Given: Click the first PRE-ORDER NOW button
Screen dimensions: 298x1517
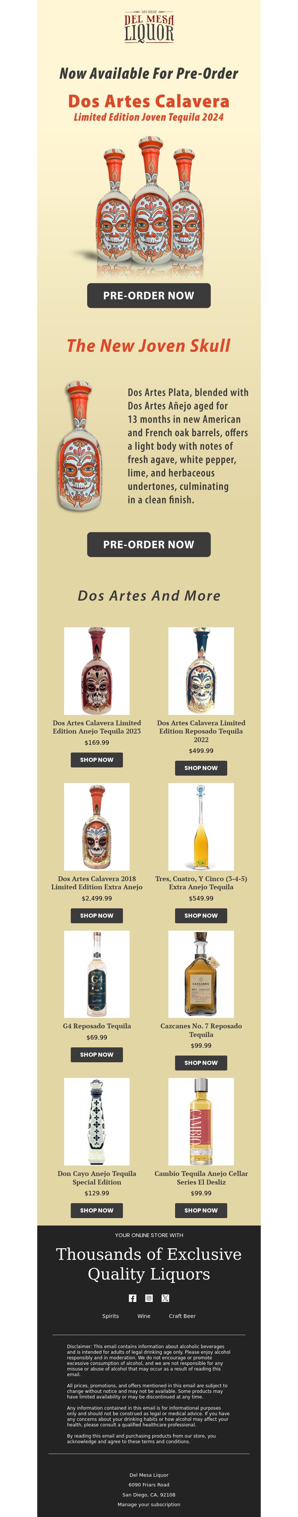Looking at the screenshot, I should [x=149, y=296].
